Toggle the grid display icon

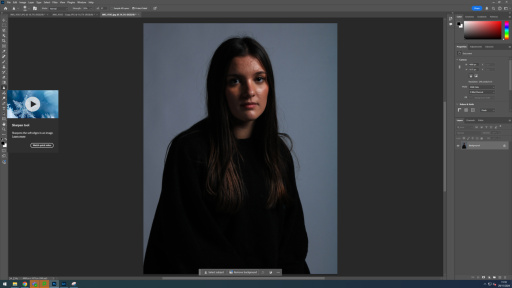pos(466,110)
